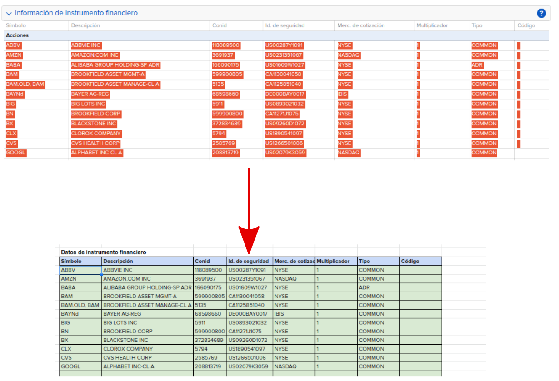Select spreadsheet cell 5911
This screenshot has height=381, width=559.
[210, 323]
